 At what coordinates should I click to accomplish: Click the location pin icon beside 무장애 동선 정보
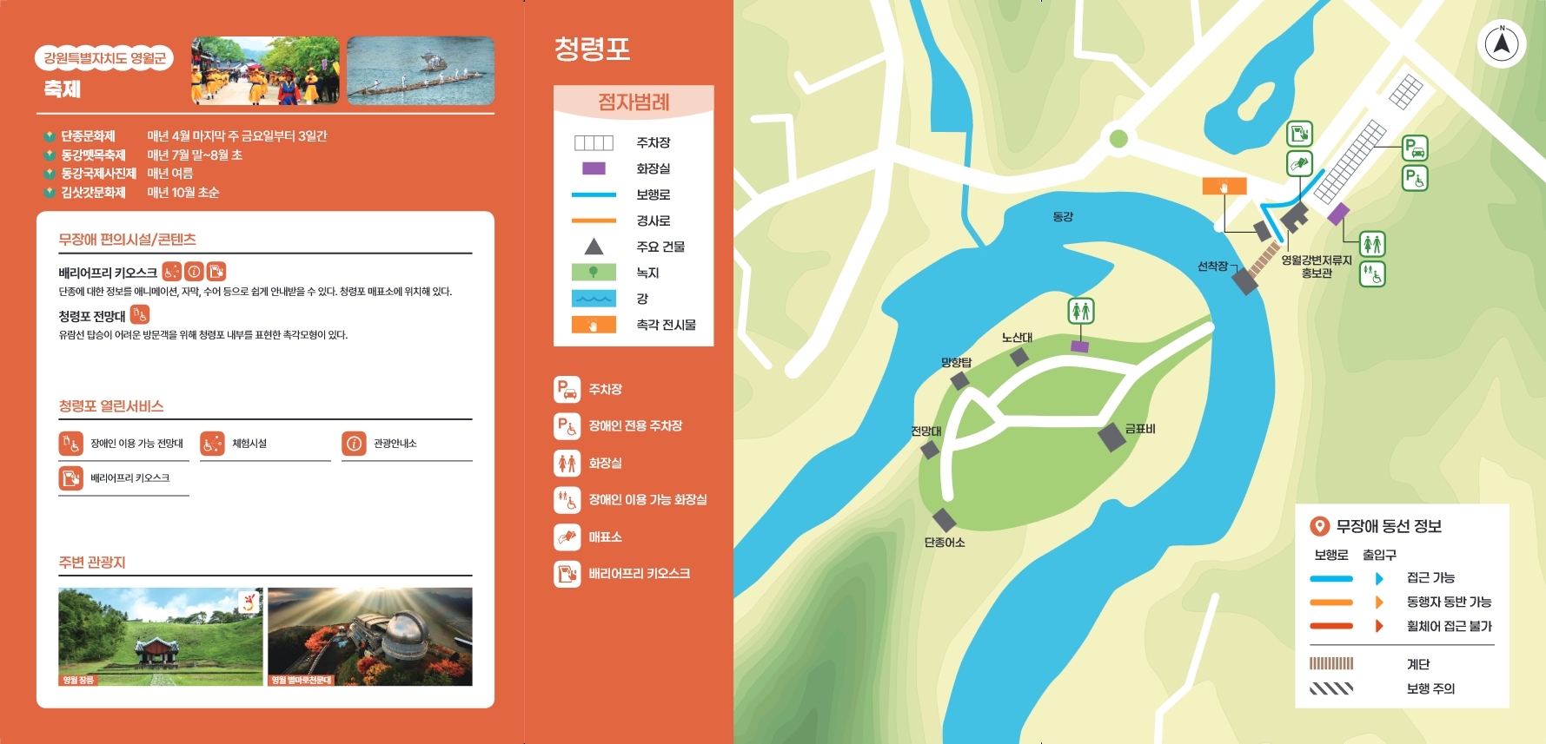[1319, 526]
